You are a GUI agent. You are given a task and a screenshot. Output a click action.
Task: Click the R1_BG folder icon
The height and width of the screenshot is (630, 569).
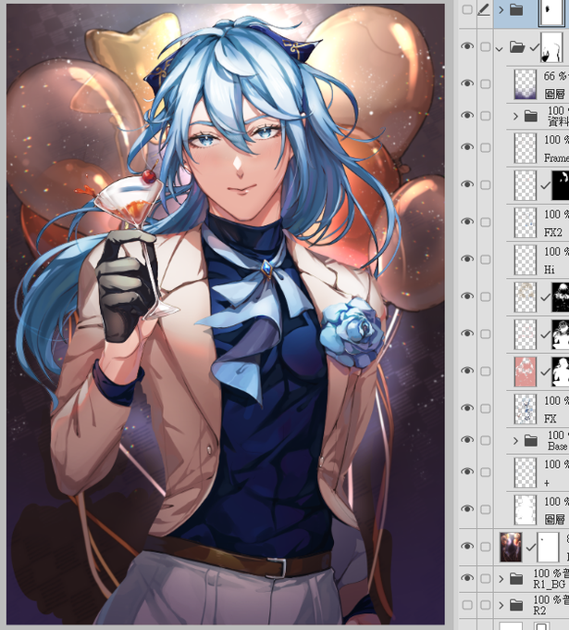pyautogui.click(x=516, y=578)
